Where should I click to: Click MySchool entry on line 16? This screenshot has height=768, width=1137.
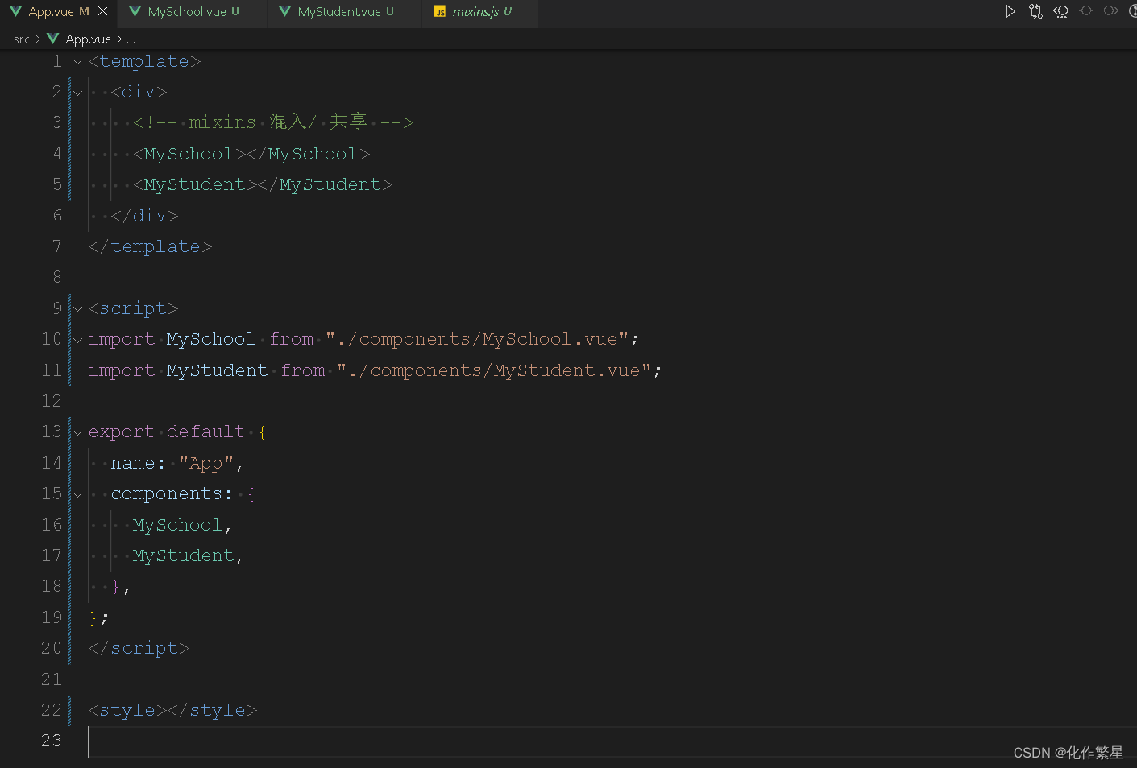[177, 525]
